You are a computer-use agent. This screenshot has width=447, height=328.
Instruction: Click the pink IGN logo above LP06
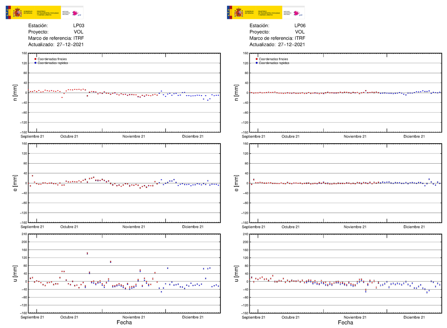pos(297,13)
